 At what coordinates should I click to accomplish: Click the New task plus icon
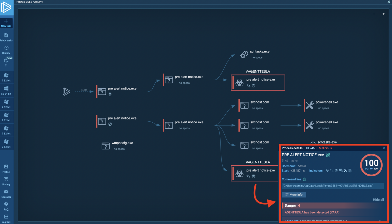pyautogui.click(x=6, y=21)
